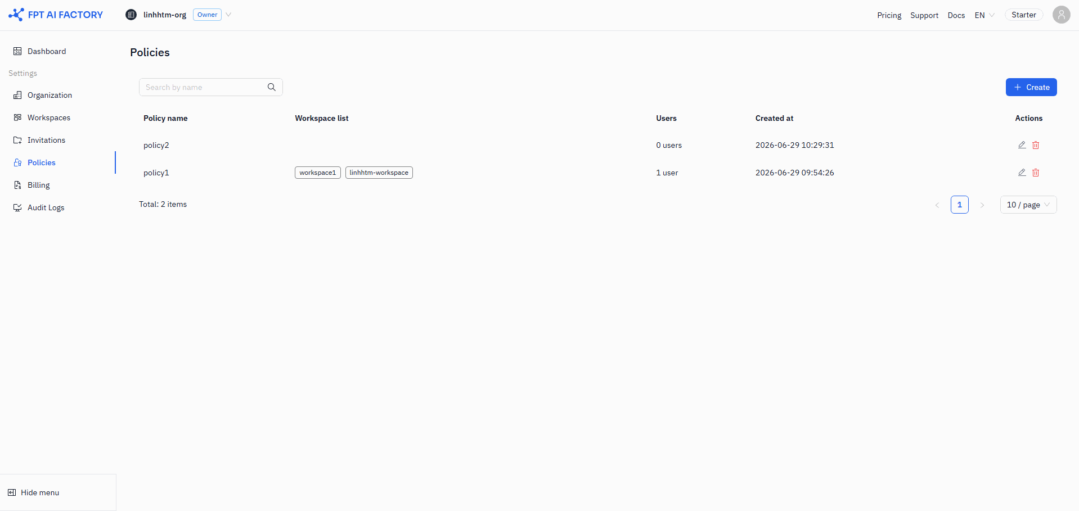The width and height of the screenshot is (1079, 511).
Task: Open the Invitations menu item
Action: tap(46, 140)
